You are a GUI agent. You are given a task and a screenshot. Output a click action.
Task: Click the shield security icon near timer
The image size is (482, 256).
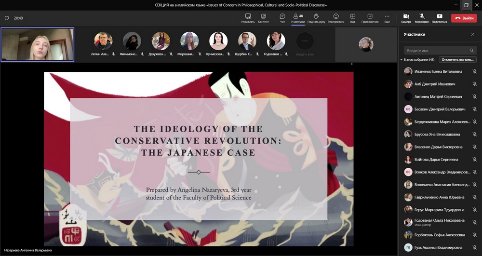pos(7,18)
